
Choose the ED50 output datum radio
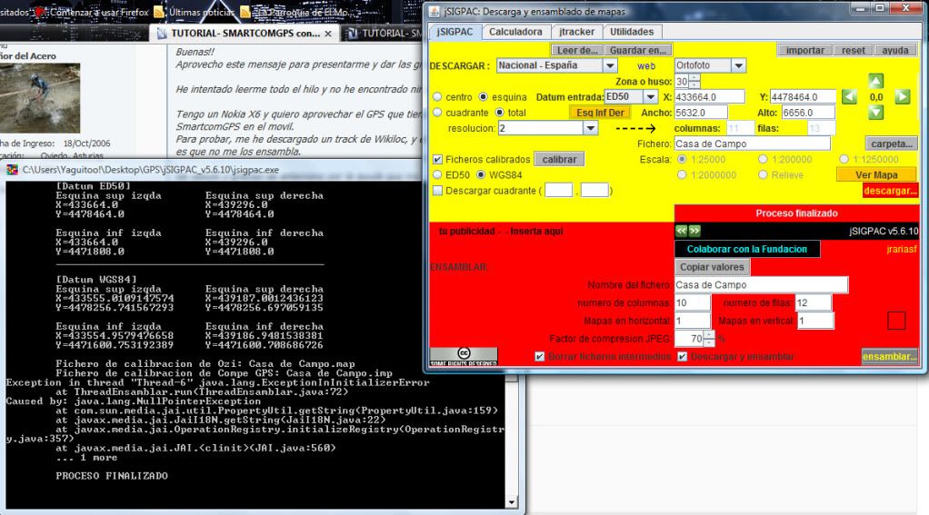[x=437, y=174]
